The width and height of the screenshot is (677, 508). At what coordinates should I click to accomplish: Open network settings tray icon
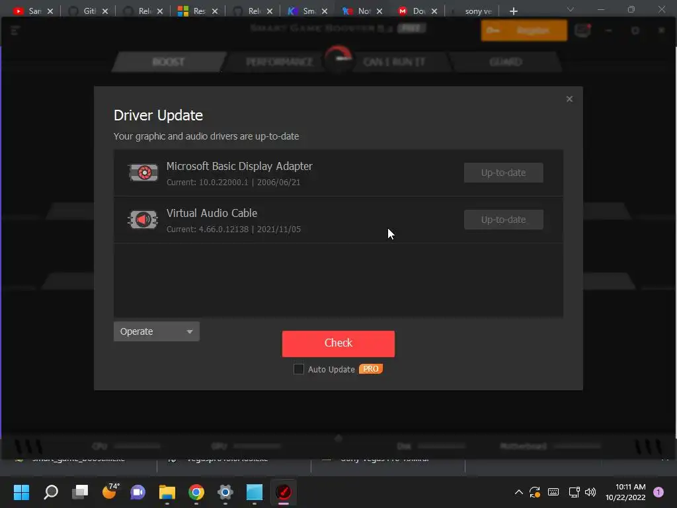pos(575,492)
